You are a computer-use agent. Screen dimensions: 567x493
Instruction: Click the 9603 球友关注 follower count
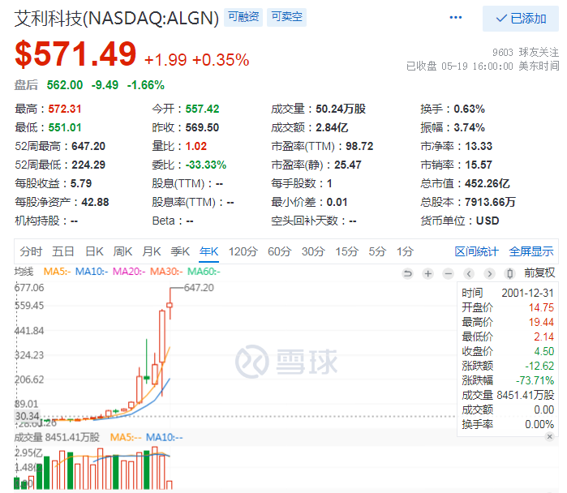(x=526, y=53)
